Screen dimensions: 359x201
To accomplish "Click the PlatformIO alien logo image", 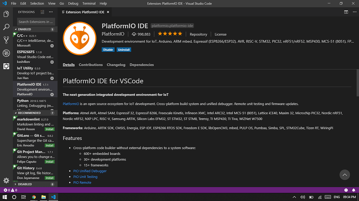I will (80, 38).
